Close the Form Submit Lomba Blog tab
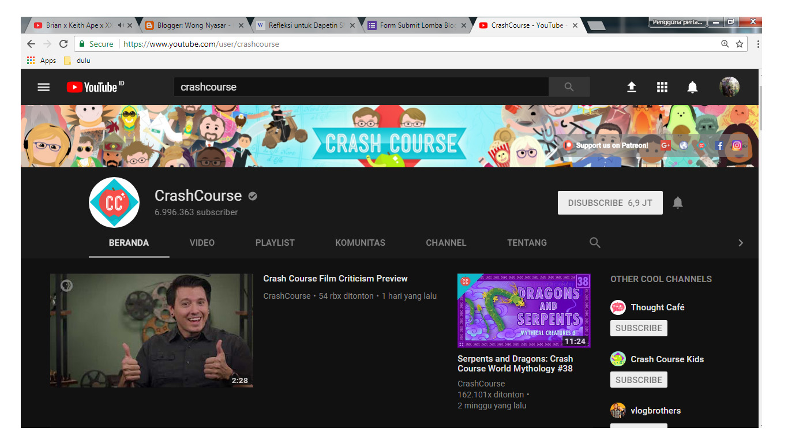The width and height of the screenshot is (788, 443). 464,25
